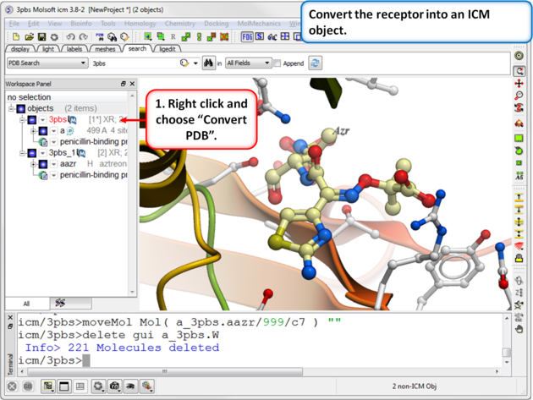Image resolution: width=533 pixels, height=400 pixels.
Task: Click the FOG toolbar icon
Action: (x=248, y=37)
